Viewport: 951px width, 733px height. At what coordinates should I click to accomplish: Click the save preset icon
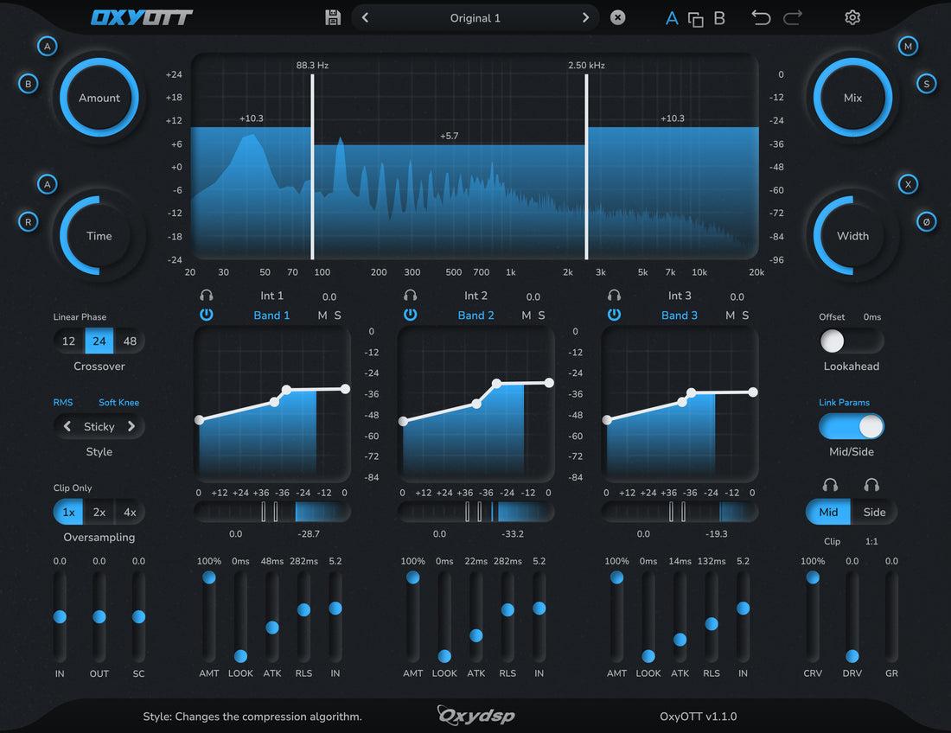[333, 17]
